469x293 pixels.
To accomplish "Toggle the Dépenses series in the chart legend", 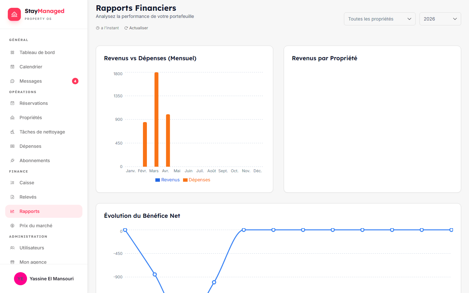I will pos(196,180).
